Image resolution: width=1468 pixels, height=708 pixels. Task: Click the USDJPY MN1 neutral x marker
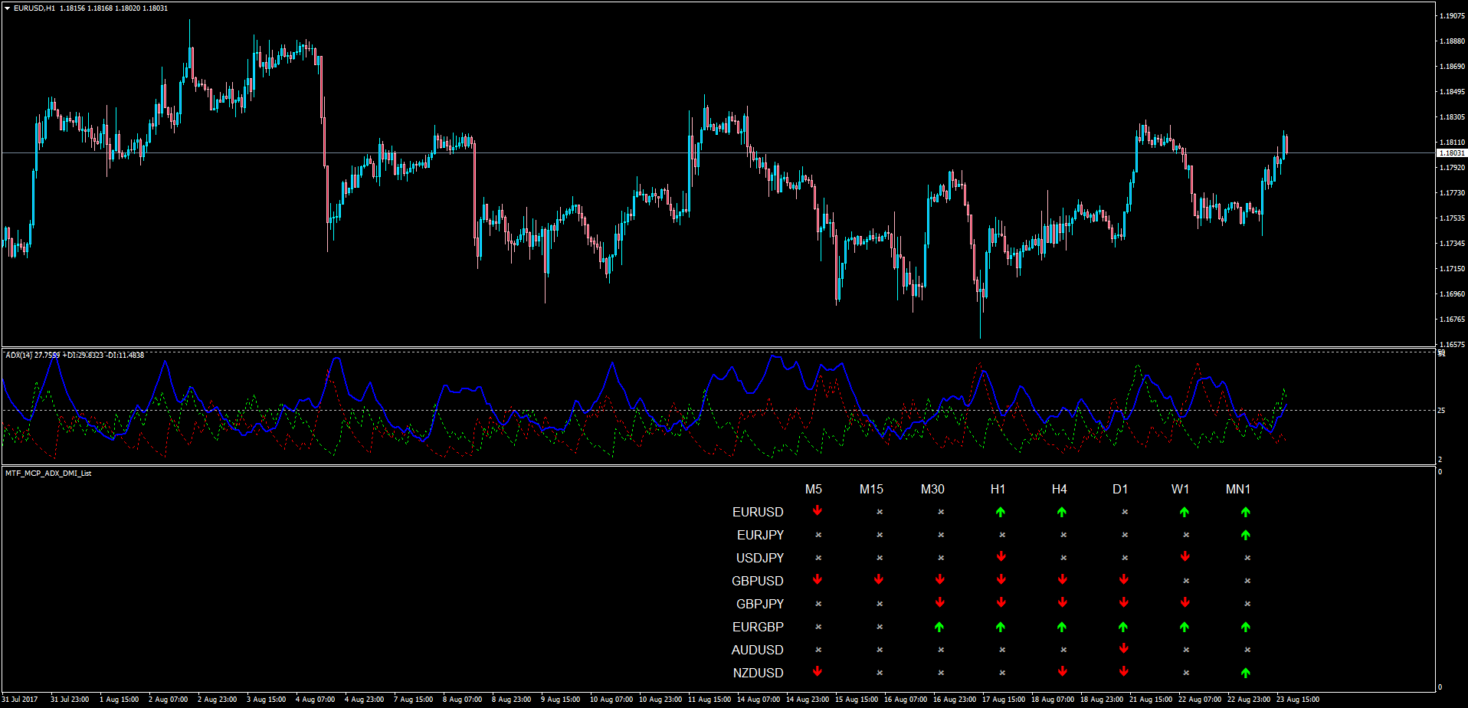pos(1247,558)
